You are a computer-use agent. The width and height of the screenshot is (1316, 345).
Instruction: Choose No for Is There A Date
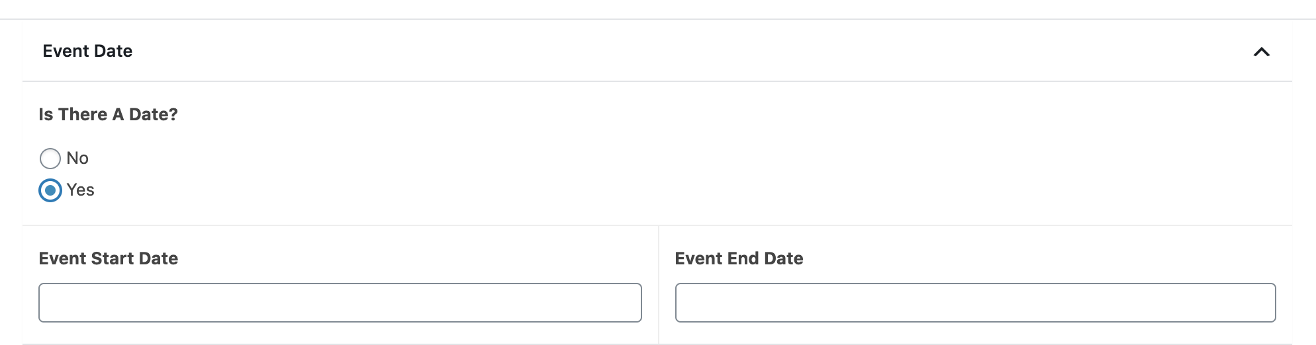point(50,159)
